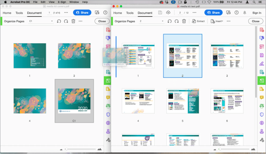This screenshot has width=266, height=154.
Task: Switch to Tools tab in covers window
Action: tap(19, 13)
